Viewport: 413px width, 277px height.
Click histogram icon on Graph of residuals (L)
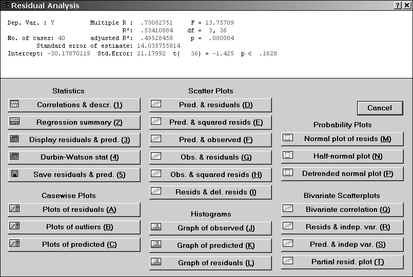tap(156, 262)
